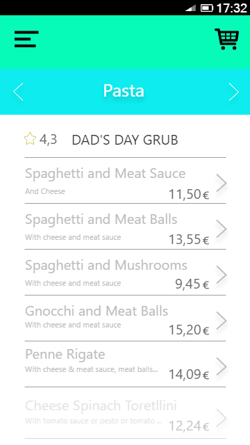Viewport: 250px width, 445px height.
Task: Tap the 13,55€ price label
Action: coord(189,240)
